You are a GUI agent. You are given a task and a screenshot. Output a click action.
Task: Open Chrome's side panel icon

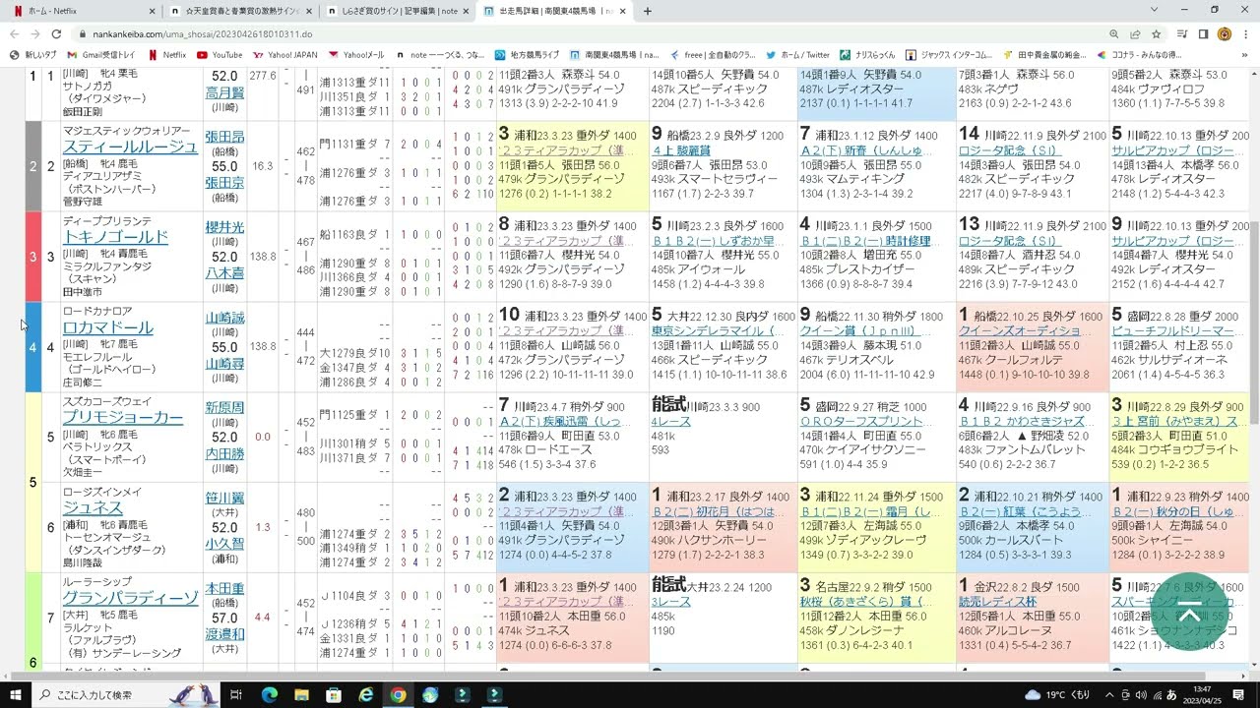1204,34
